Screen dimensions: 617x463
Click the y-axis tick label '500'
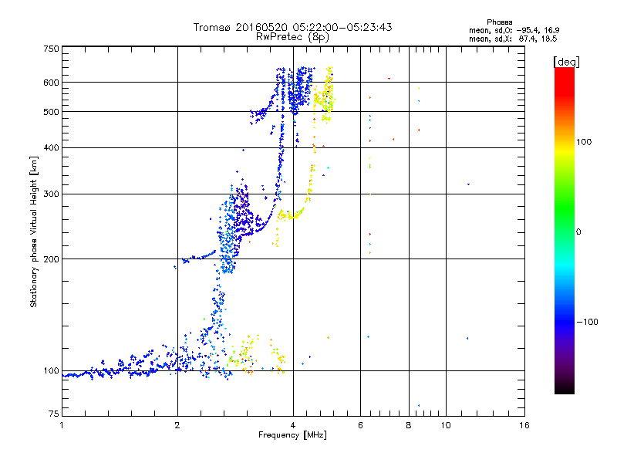[51, 111]
